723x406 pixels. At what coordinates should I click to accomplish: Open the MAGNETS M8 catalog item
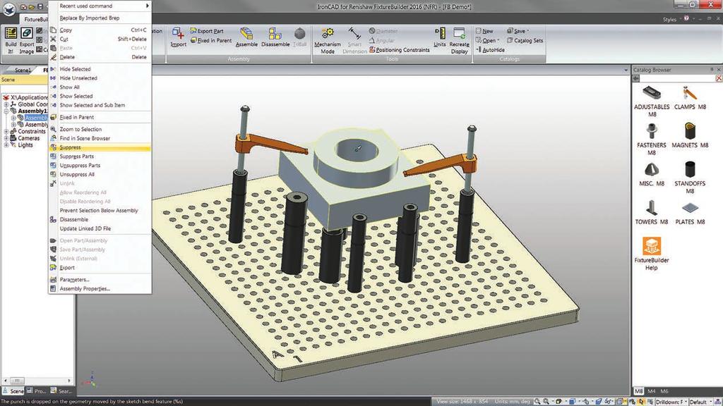[690, 135]
